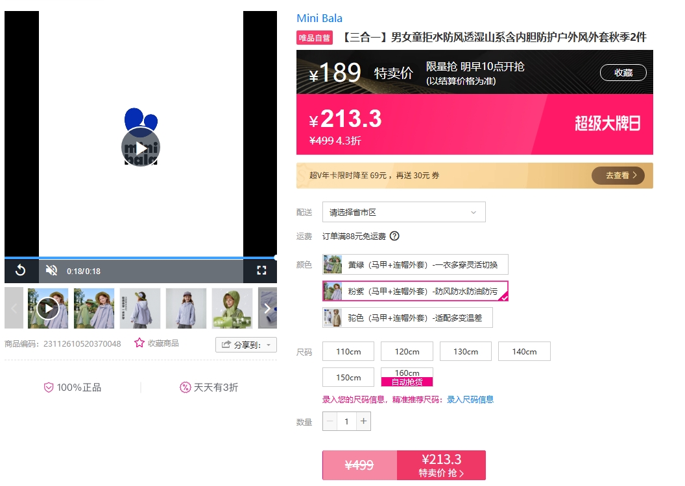The width and height of the screenshot is (685, 486).
Task: Click the replay video icon
Action: [20, 270]
